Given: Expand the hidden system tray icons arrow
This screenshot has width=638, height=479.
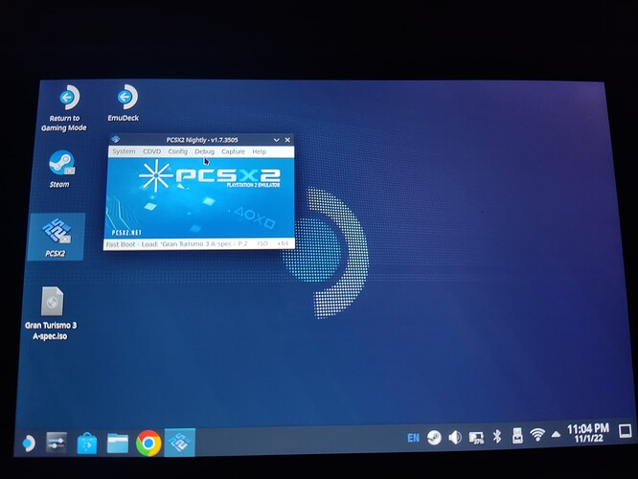Looking at the screenshot, I should 556,436.
